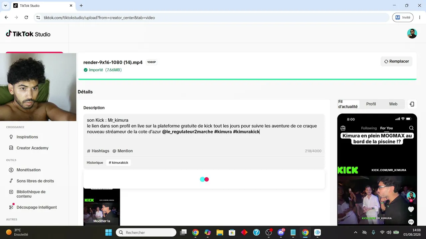Viewport: 426px width, 239px height.
Task: Click the Mention button under the description
Action: point(122,151)
